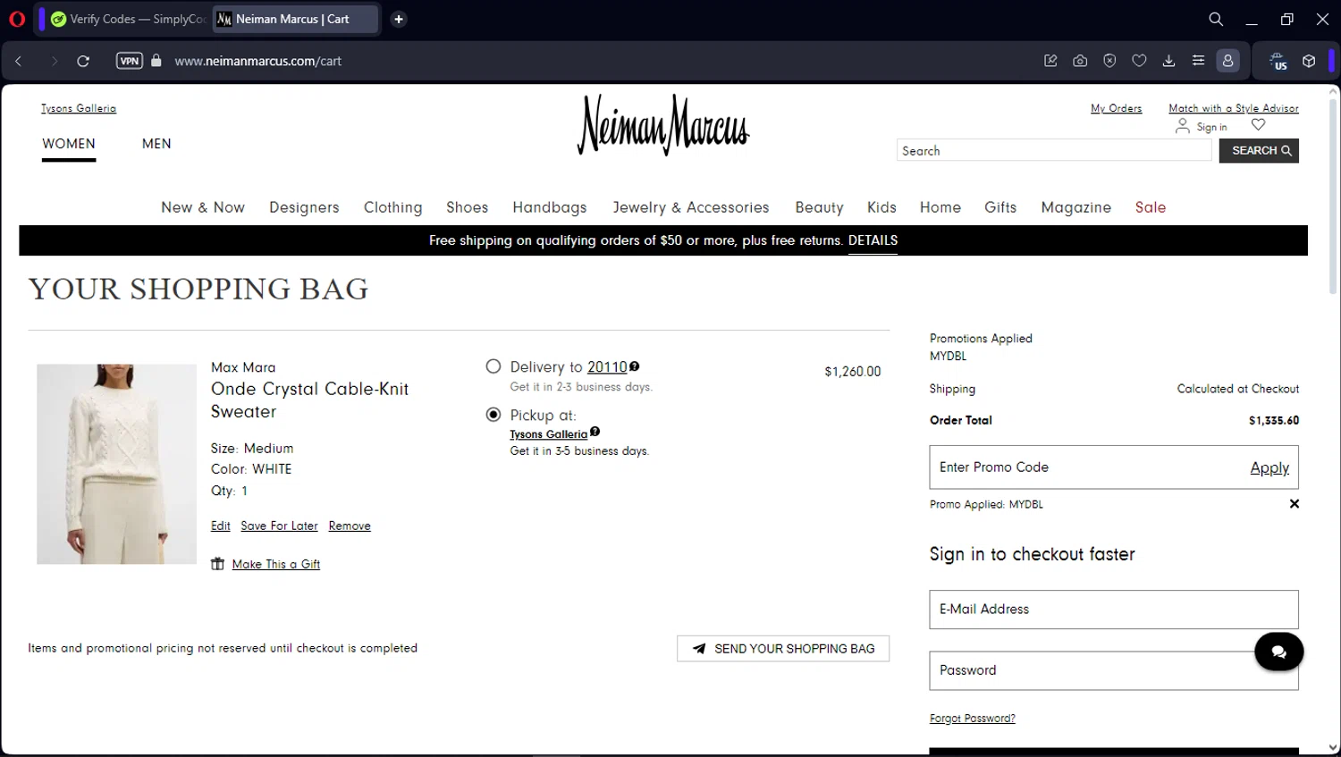Click the site Search input field
Image resolution: width=1341 pixels, height=757 pixels.
[x=1054, y=150]
